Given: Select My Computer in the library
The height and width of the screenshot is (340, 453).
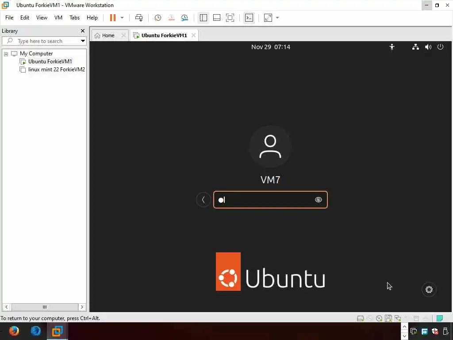Looking at the screenshot, I should coord(36,54).
